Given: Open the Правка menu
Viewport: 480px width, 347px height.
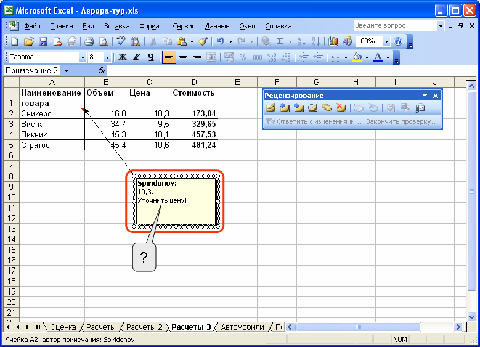Looking at the screenshot, I should tap(62, 26).
